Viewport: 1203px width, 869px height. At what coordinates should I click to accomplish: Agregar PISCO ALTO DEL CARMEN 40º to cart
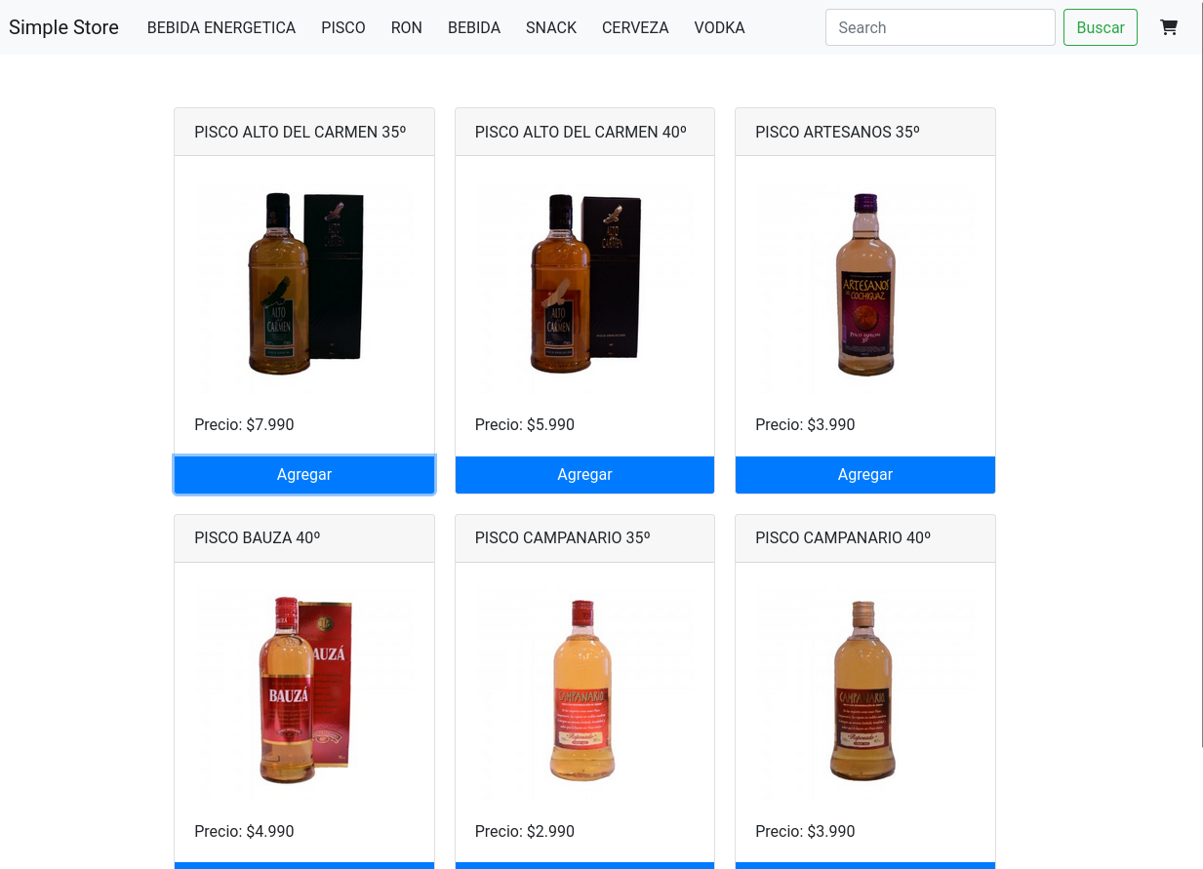tap(584, 474)
